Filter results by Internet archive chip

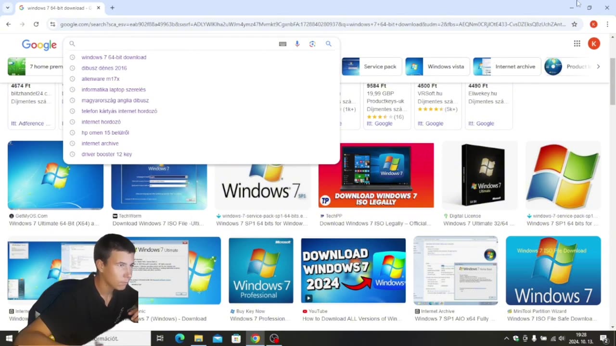507,66
